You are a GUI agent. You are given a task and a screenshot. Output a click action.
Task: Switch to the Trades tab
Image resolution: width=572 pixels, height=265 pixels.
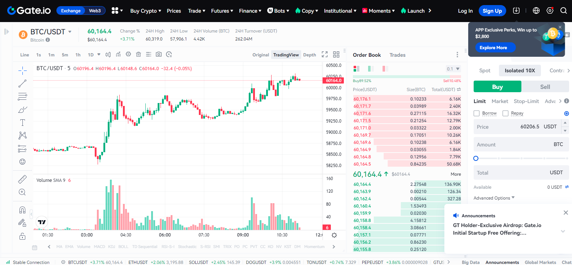point(397,55)
